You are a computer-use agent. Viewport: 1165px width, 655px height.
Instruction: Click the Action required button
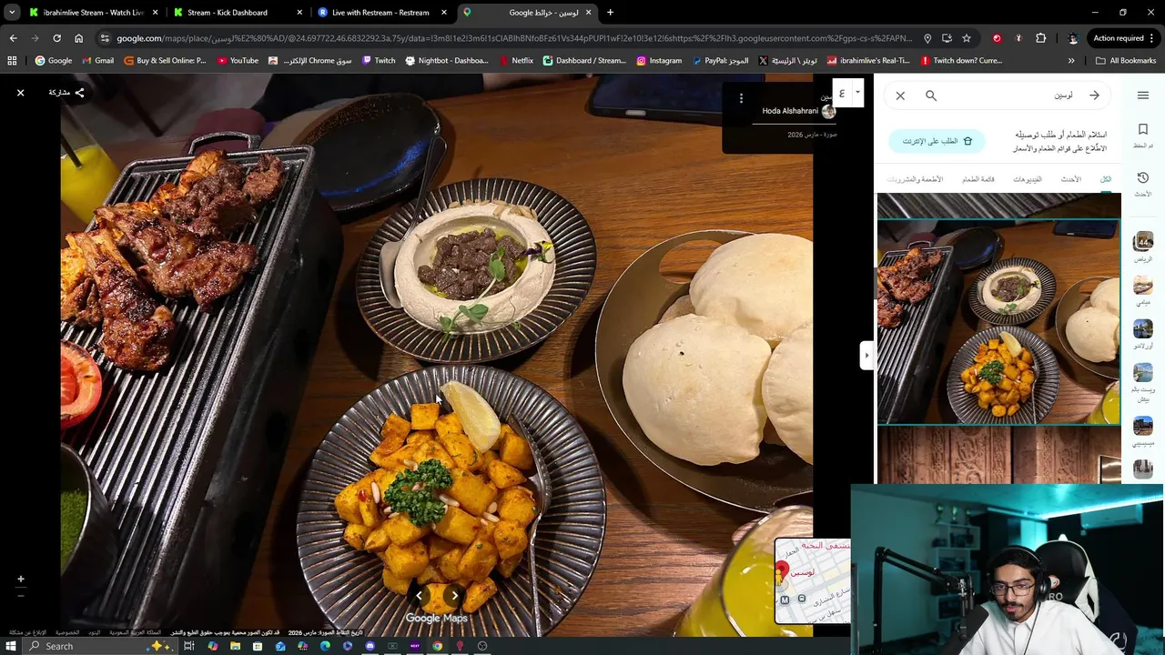tap(1124, 38)
